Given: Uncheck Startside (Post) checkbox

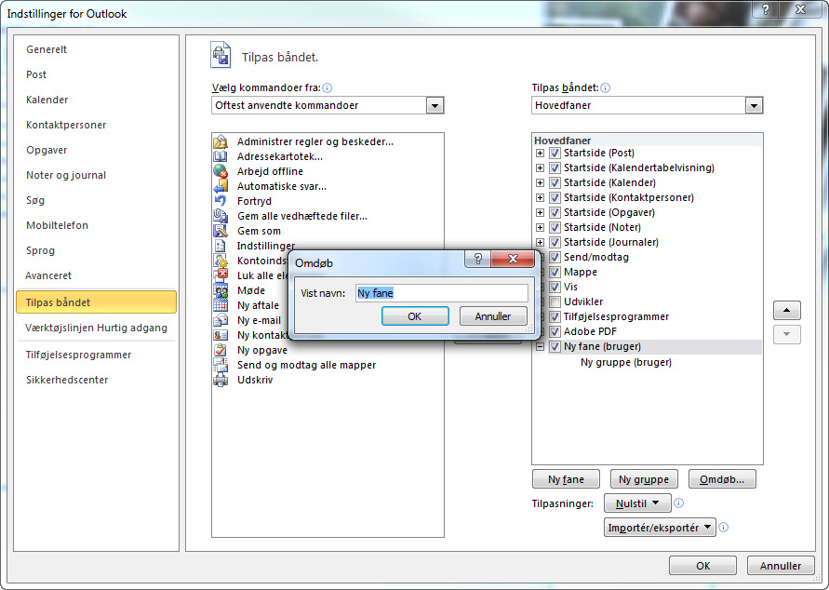Looking at the screenshot, I should pyautogui.click(x=555, y=154).
